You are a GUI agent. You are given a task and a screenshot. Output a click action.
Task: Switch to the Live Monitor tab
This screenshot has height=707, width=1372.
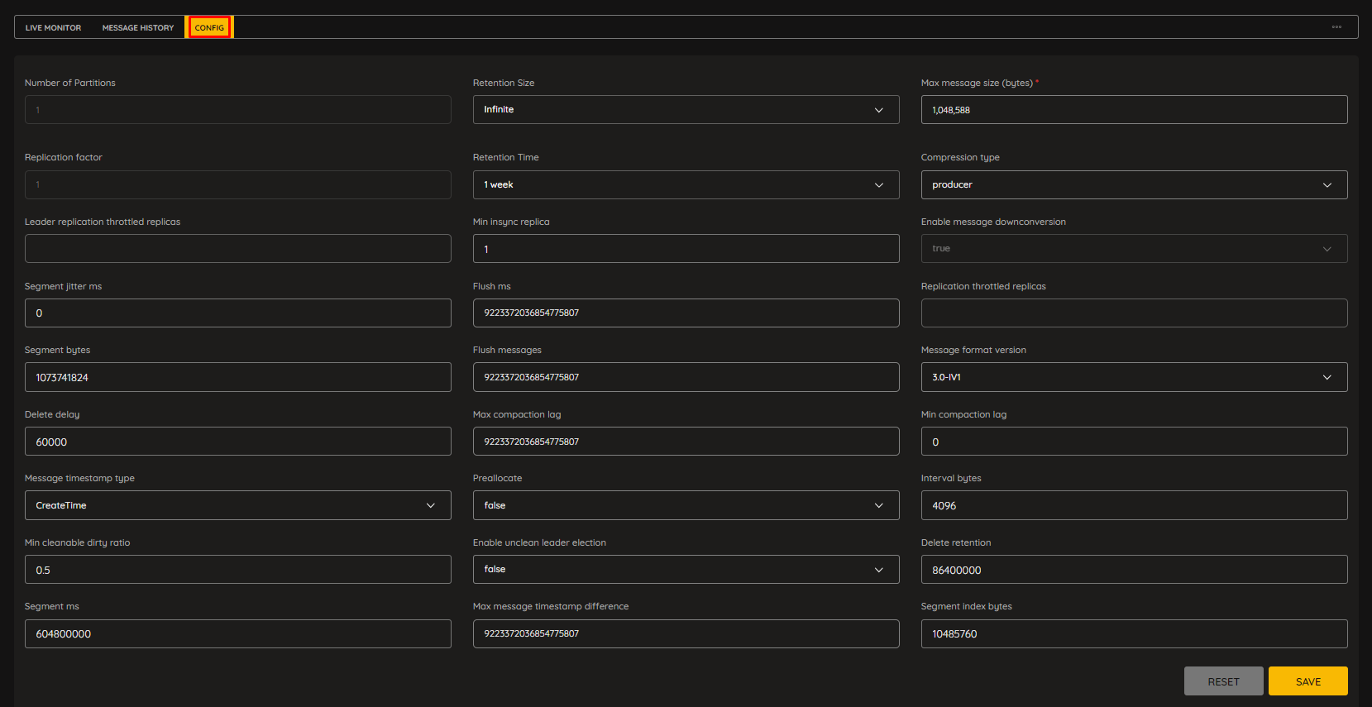coord(53,27)
